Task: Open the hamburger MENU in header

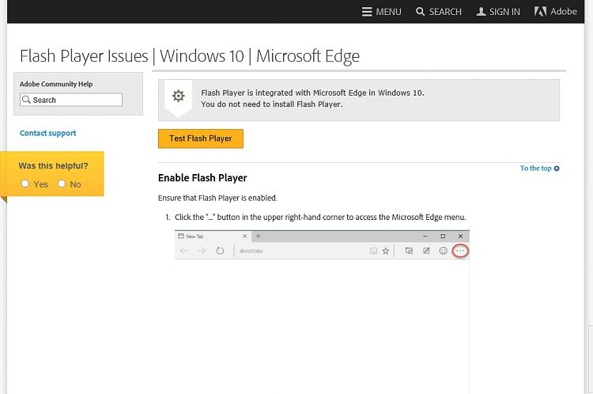Action: (x=381, y=12)
